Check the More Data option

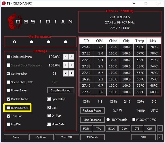(49, 124)
